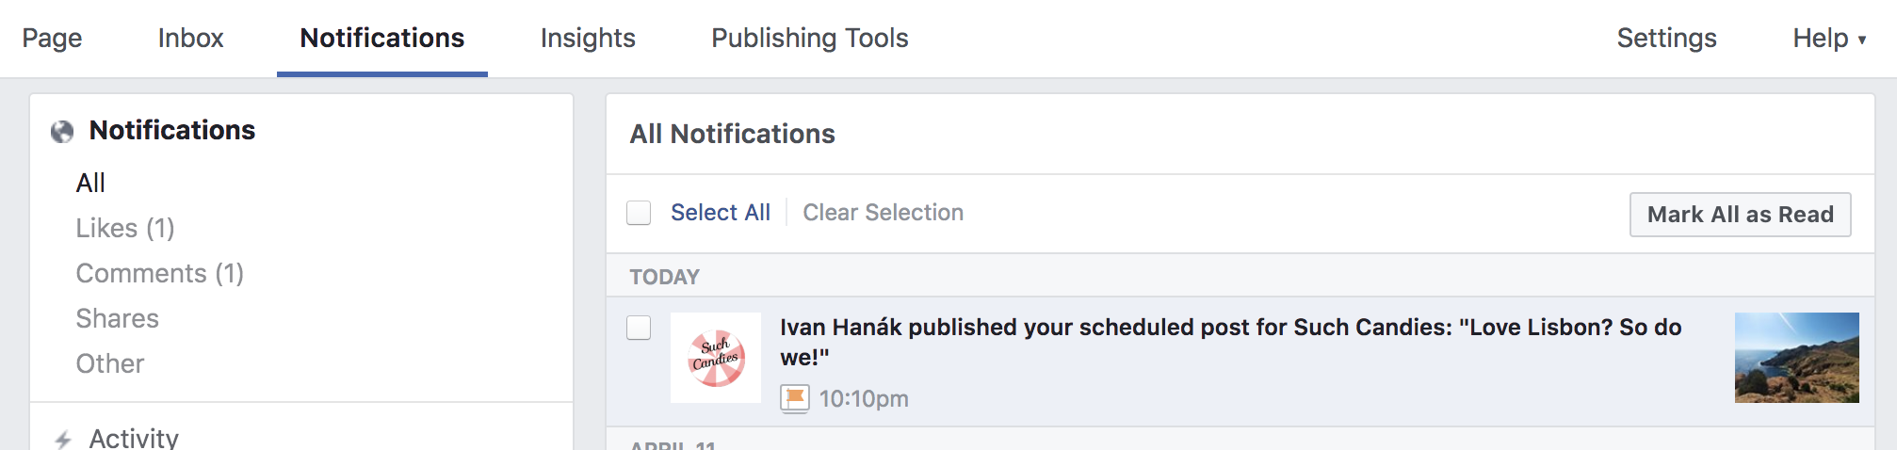
Task: Open the Page tab
Action: (x=52, y=38)
